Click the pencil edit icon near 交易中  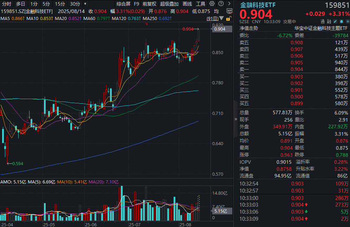coord(335,21)
